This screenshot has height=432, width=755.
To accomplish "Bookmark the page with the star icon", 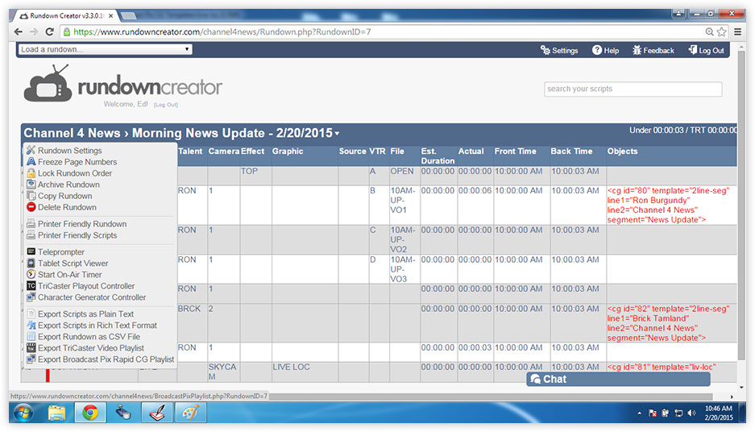I will coord(721,31).
